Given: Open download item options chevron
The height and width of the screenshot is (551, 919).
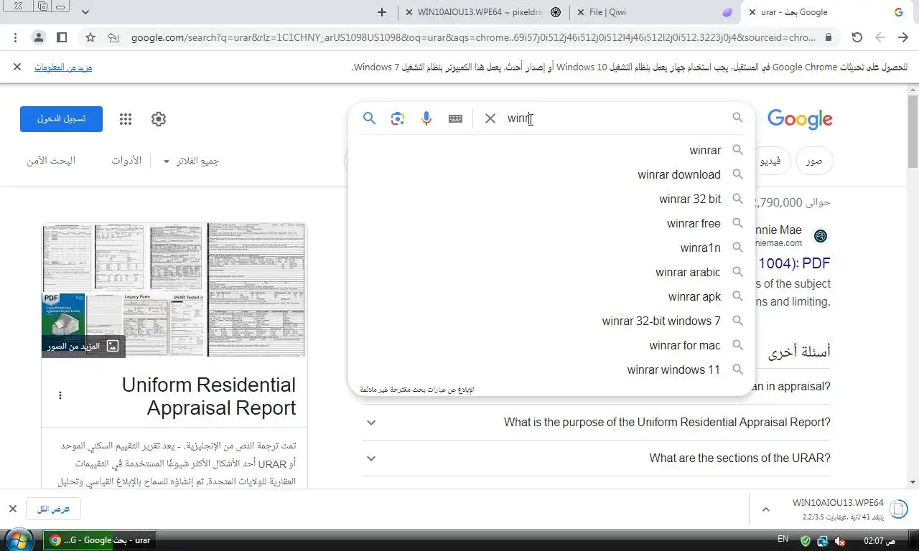Looking at the screenshot, I should pos(765,509).
